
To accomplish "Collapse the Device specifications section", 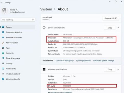I will point(118,28).
